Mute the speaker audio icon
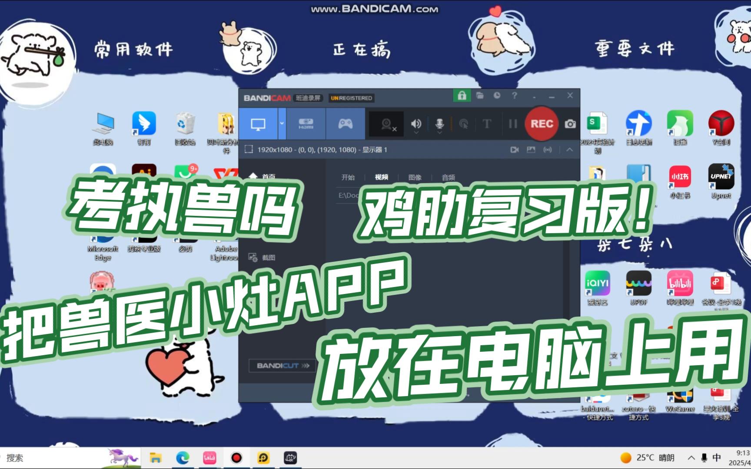Screen dimensions: 751x469 point(415,124)
